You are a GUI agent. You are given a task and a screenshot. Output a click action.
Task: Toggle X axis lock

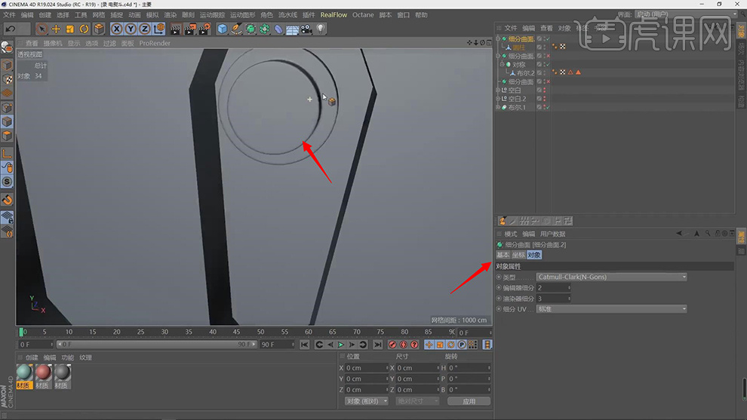117,29
